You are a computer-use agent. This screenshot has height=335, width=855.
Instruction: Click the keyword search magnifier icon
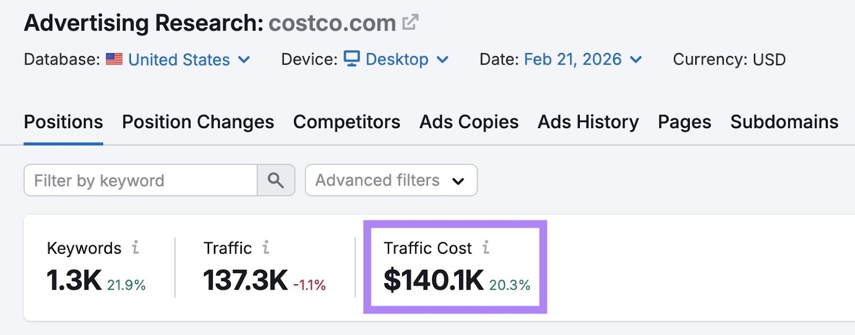click(276, 180)
